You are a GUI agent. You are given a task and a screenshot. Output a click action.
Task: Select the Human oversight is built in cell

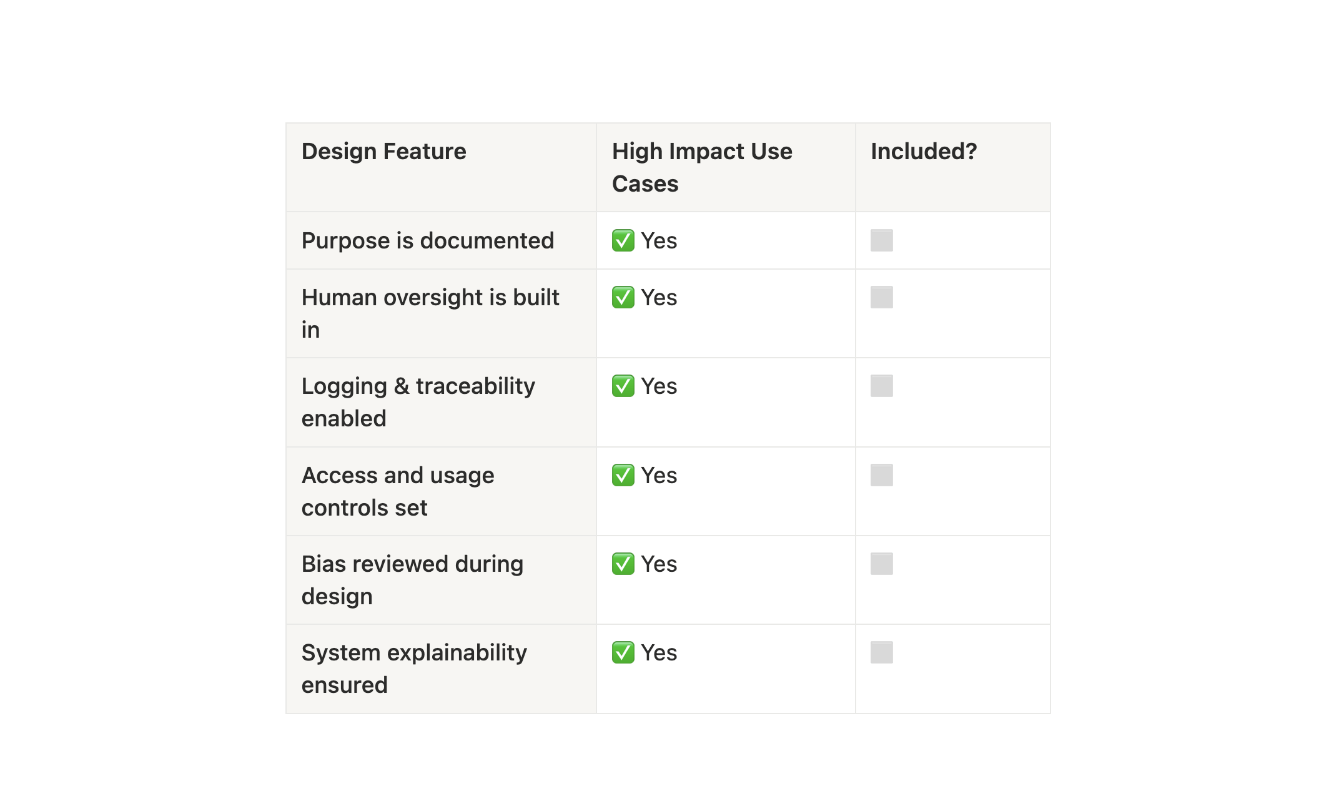click(430, 313)
